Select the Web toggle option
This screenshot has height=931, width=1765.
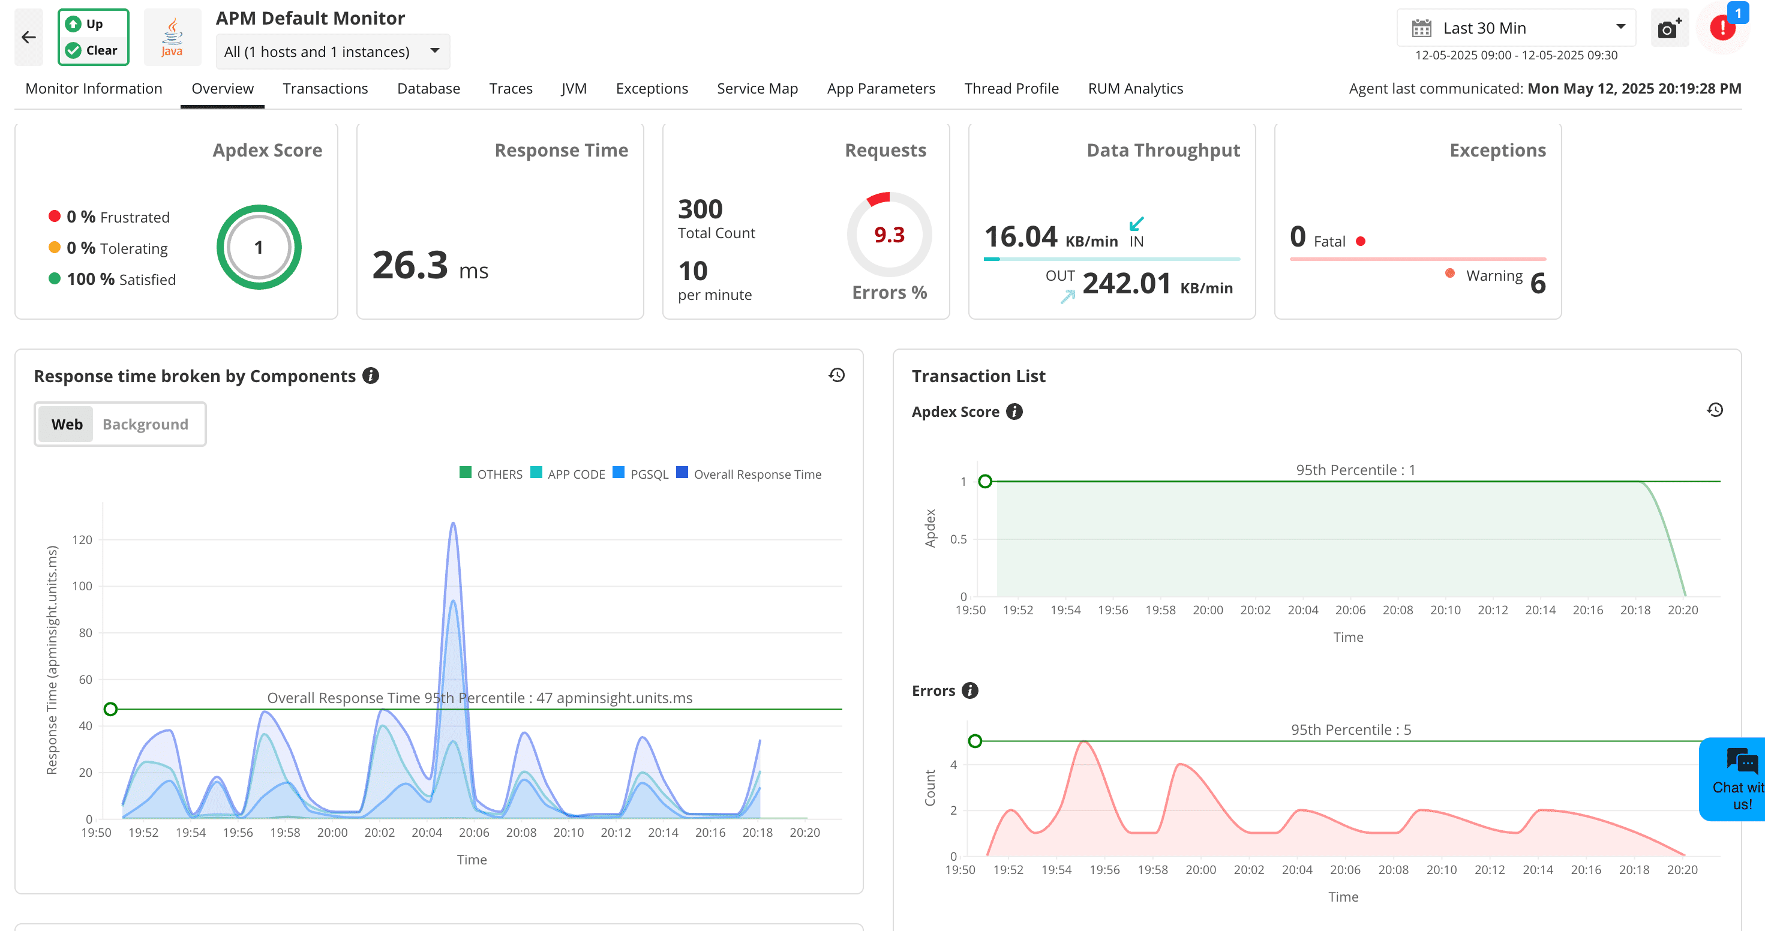(x=67, y=424)
